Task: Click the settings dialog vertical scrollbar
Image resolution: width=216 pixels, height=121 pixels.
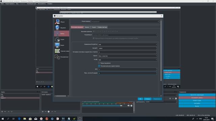Action: pos(161,51)
